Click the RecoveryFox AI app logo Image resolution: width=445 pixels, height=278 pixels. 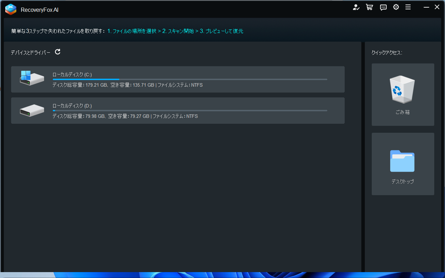coord(11,9)
